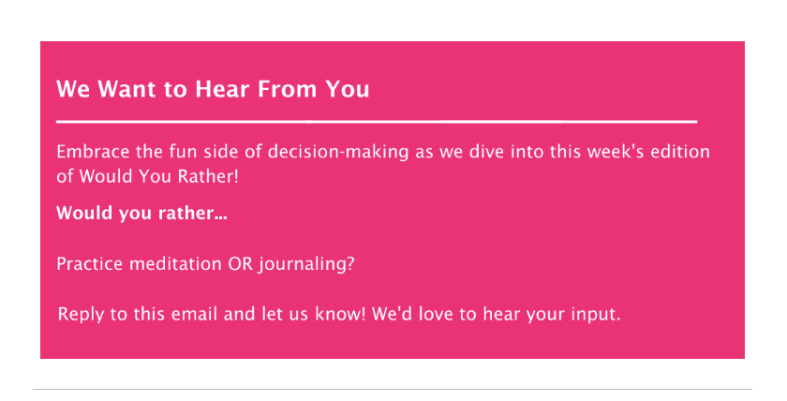The image size is (787, 401).
Task: Click the word 'Practice' in the question
Action: pyautogui.click(x=89, y=264)
